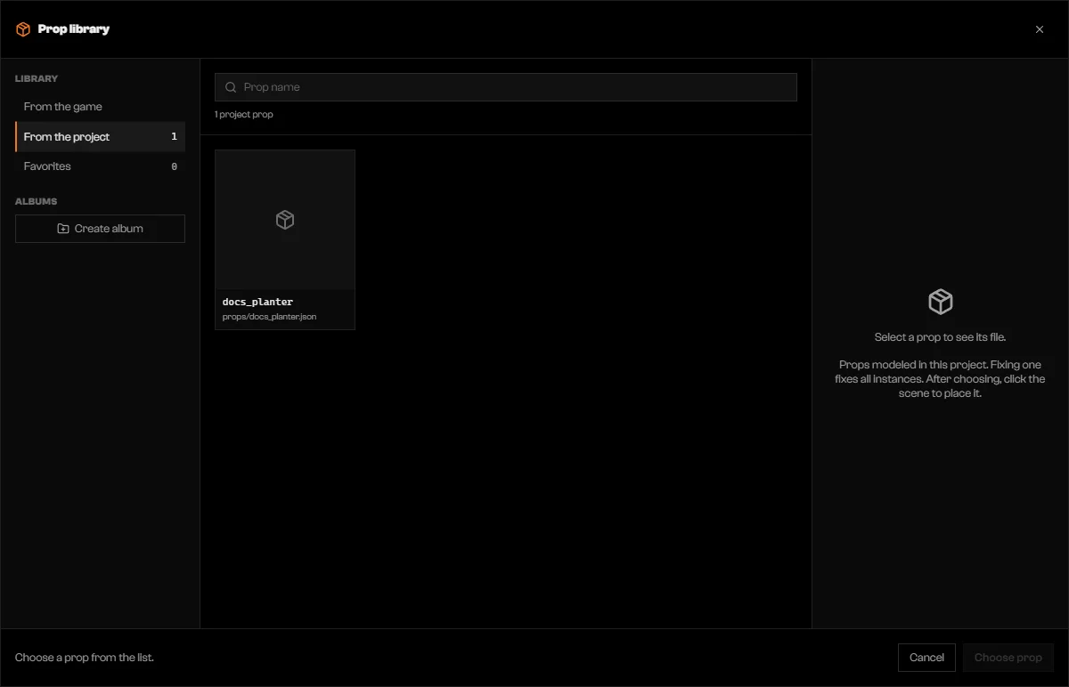The height and width of the screenshot is (687, 1069).
Task: Click the Choose prop button
Action: (1008, 658)
